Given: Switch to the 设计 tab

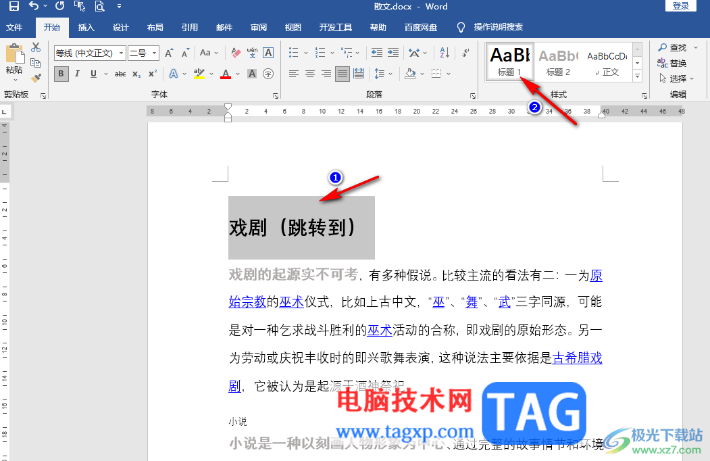Looking at the screenshot, I should coord(120,28).
